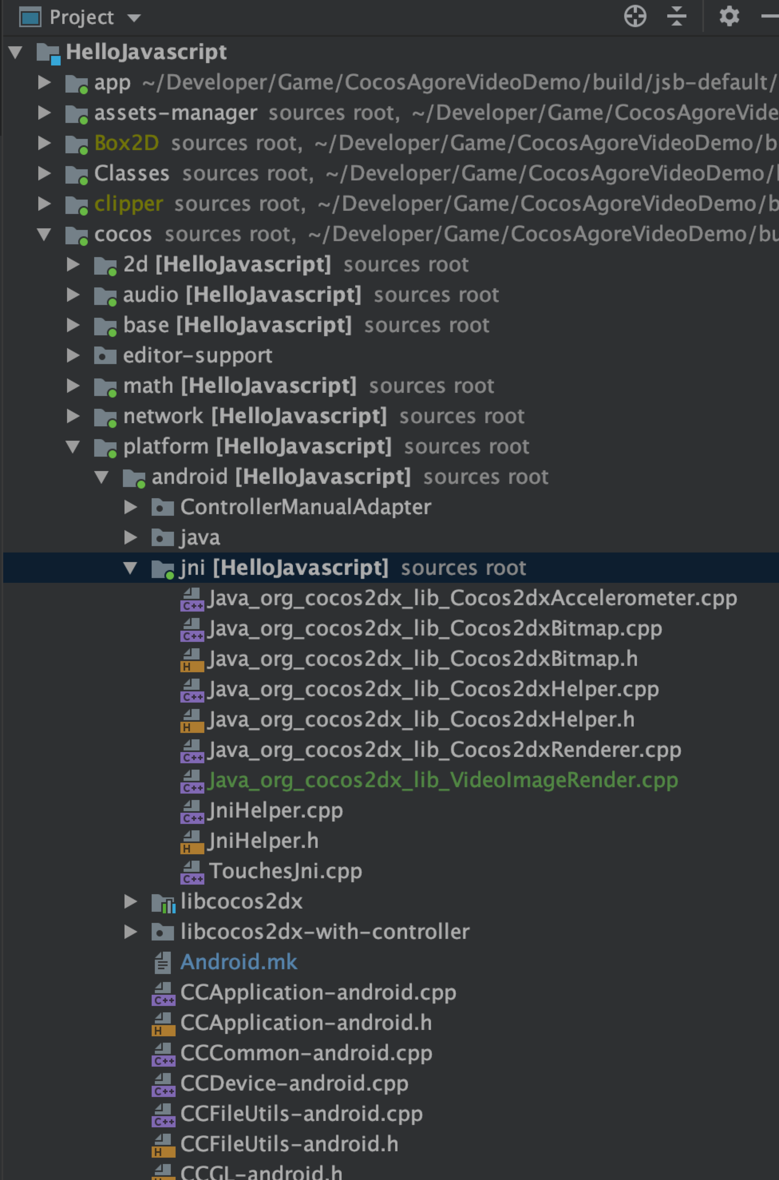Viewport: 779px width, 1180px height.
Task: Click the H icon beside JniHelper.h
Action: click(x=192, y=841)
